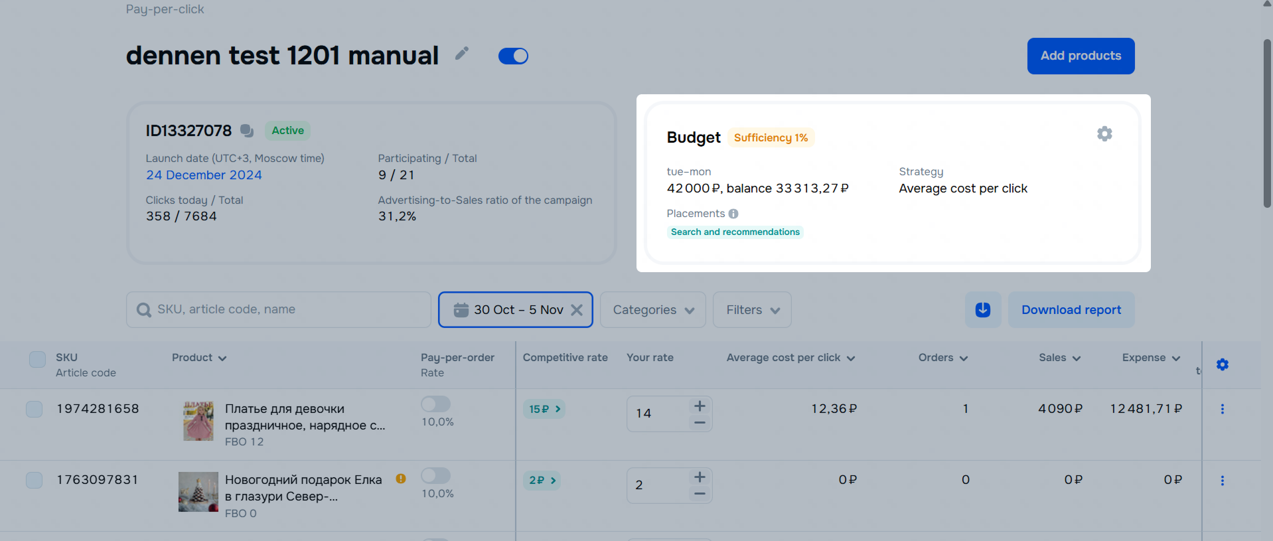Open table column settings gear
1273x541 pixels.
[1222, 364]
